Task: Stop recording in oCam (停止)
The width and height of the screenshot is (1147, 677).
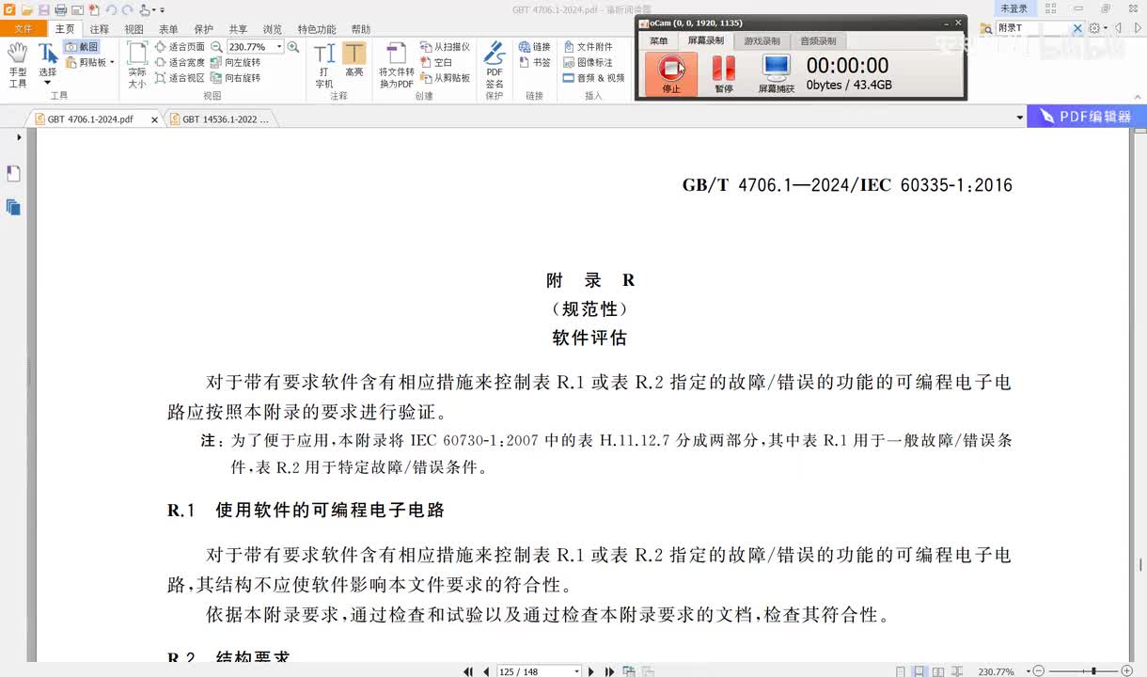Action: coord(670,73)
